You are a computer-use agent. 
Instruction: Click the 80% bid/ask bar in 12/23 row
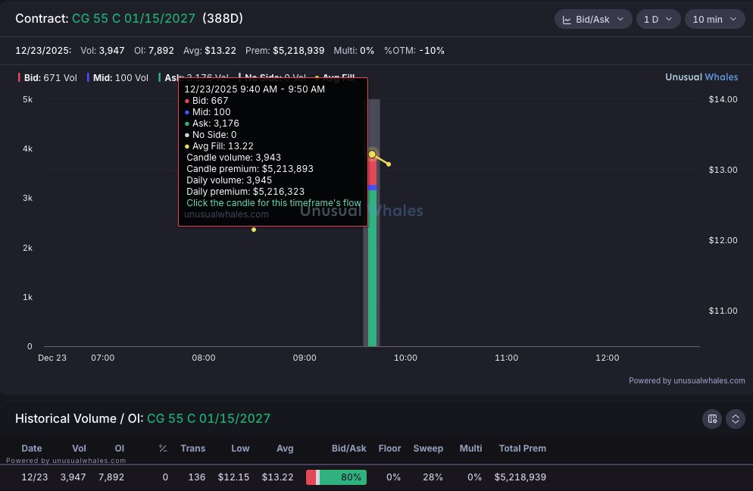click(336, 477)
